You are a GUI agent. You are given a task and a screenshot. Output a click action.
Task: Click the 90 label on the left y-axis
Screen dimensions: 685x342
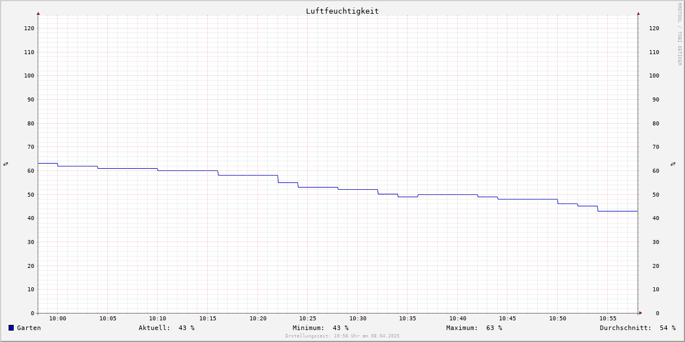[x=31, y=99]
